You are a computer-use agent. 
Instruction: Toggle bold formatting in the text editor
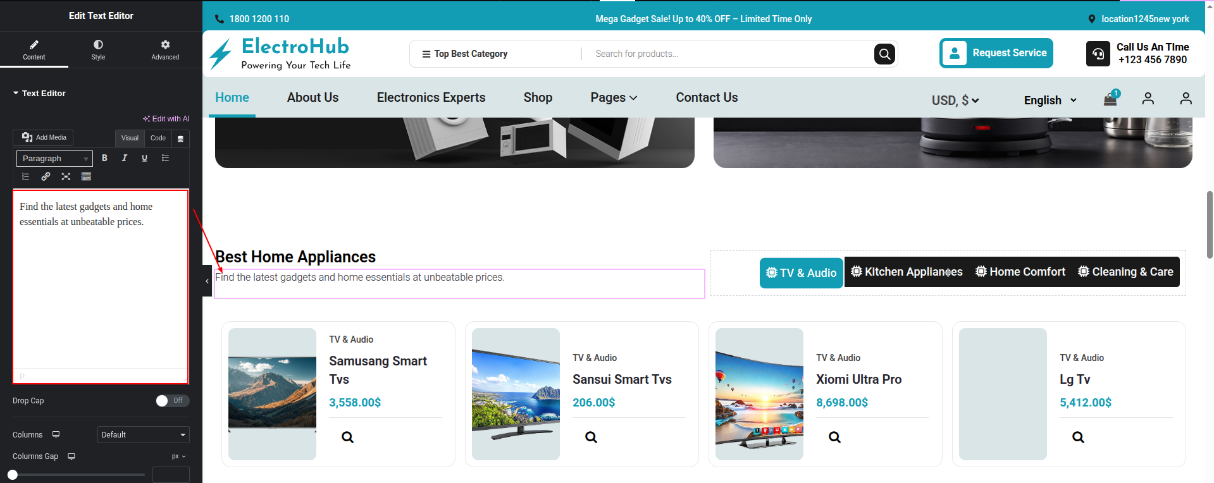tap(104, 158)
